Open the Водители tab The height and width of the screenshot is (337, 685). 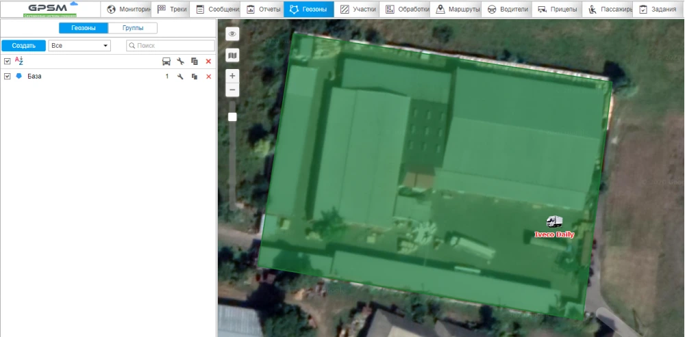point(507,9)
